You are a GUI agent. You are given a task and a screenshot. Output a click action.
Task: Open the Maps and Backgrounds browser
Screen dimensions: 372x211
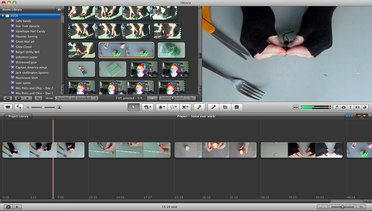[365, 107]
